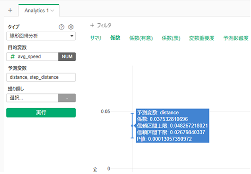Click the distance coefficient point on chart
251x174 pixels.
click(x=132, y=126)
